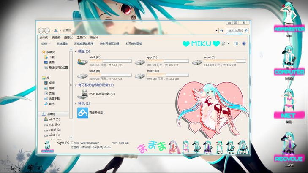Open the 编辑(E) menu

click(56, 38)
